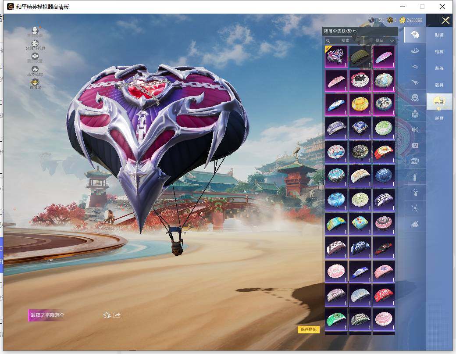Favorite the parachute with the star icon
456x354 pixels.
pyautogui.click(x=107, y=315)
